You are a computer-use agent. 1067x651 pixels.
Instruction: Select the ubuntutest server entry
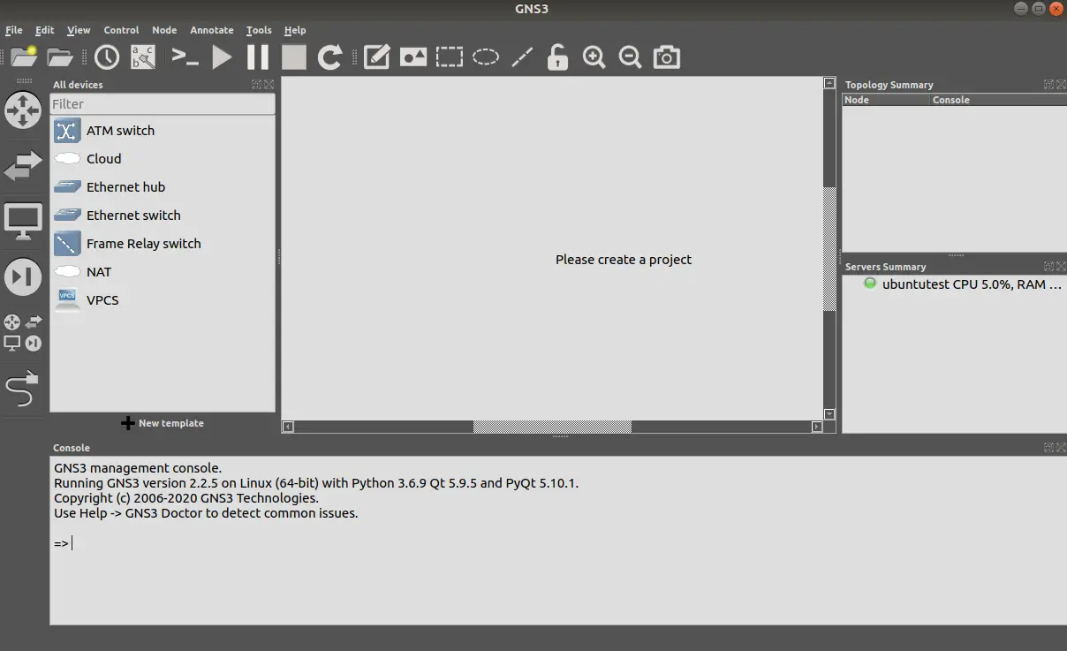963,284
